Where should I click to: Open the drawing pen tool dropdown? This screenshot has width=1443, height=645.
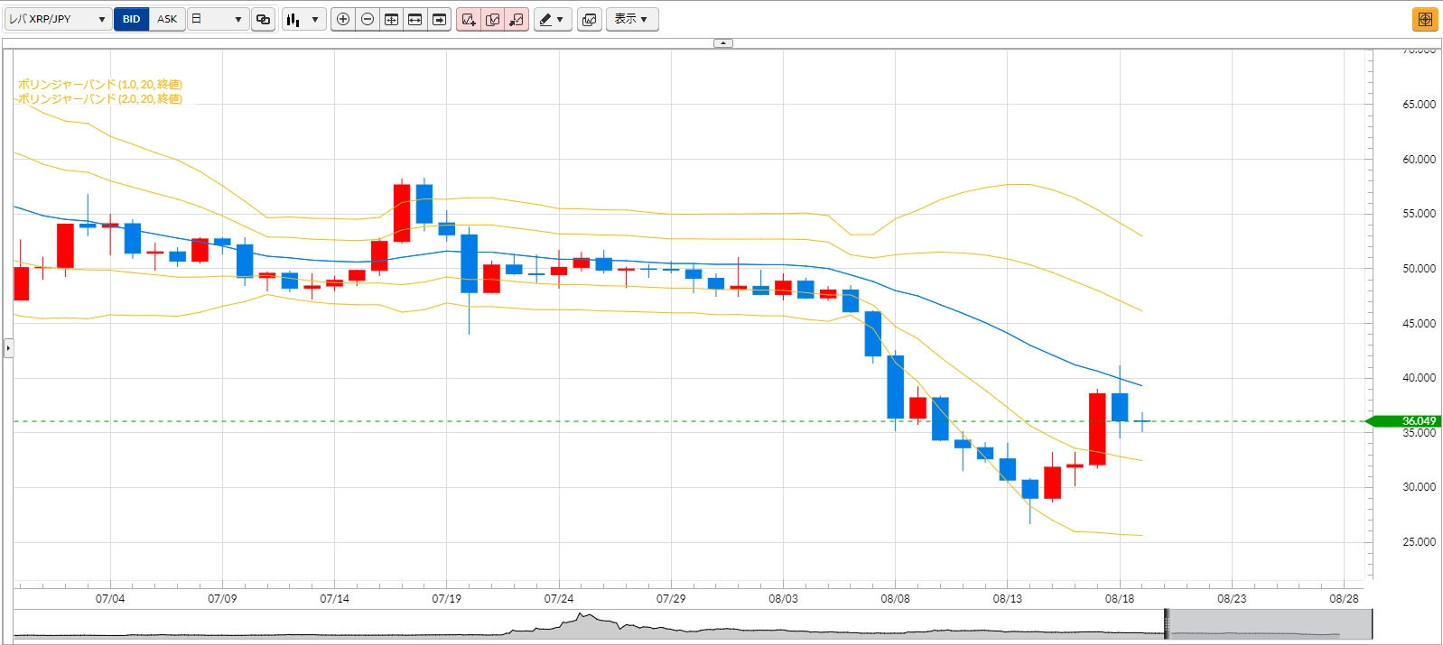[552, 19]
